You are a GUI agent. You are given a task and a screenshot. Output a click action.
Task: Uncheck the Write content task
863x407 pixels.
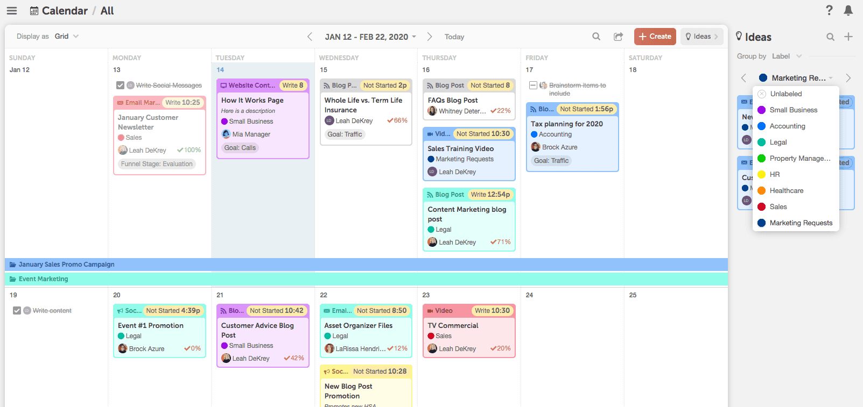point(17,310)
